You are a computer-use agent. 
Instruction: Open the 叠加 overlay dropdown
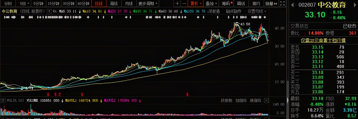pos(211,4)
